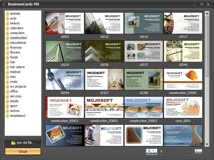Open the auto folder
Viewport: 214px width, 160px height.
click(13, 18)
